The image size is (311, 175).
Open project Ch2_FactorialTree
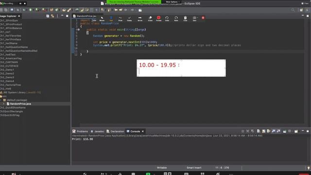[x=10, y=85]
